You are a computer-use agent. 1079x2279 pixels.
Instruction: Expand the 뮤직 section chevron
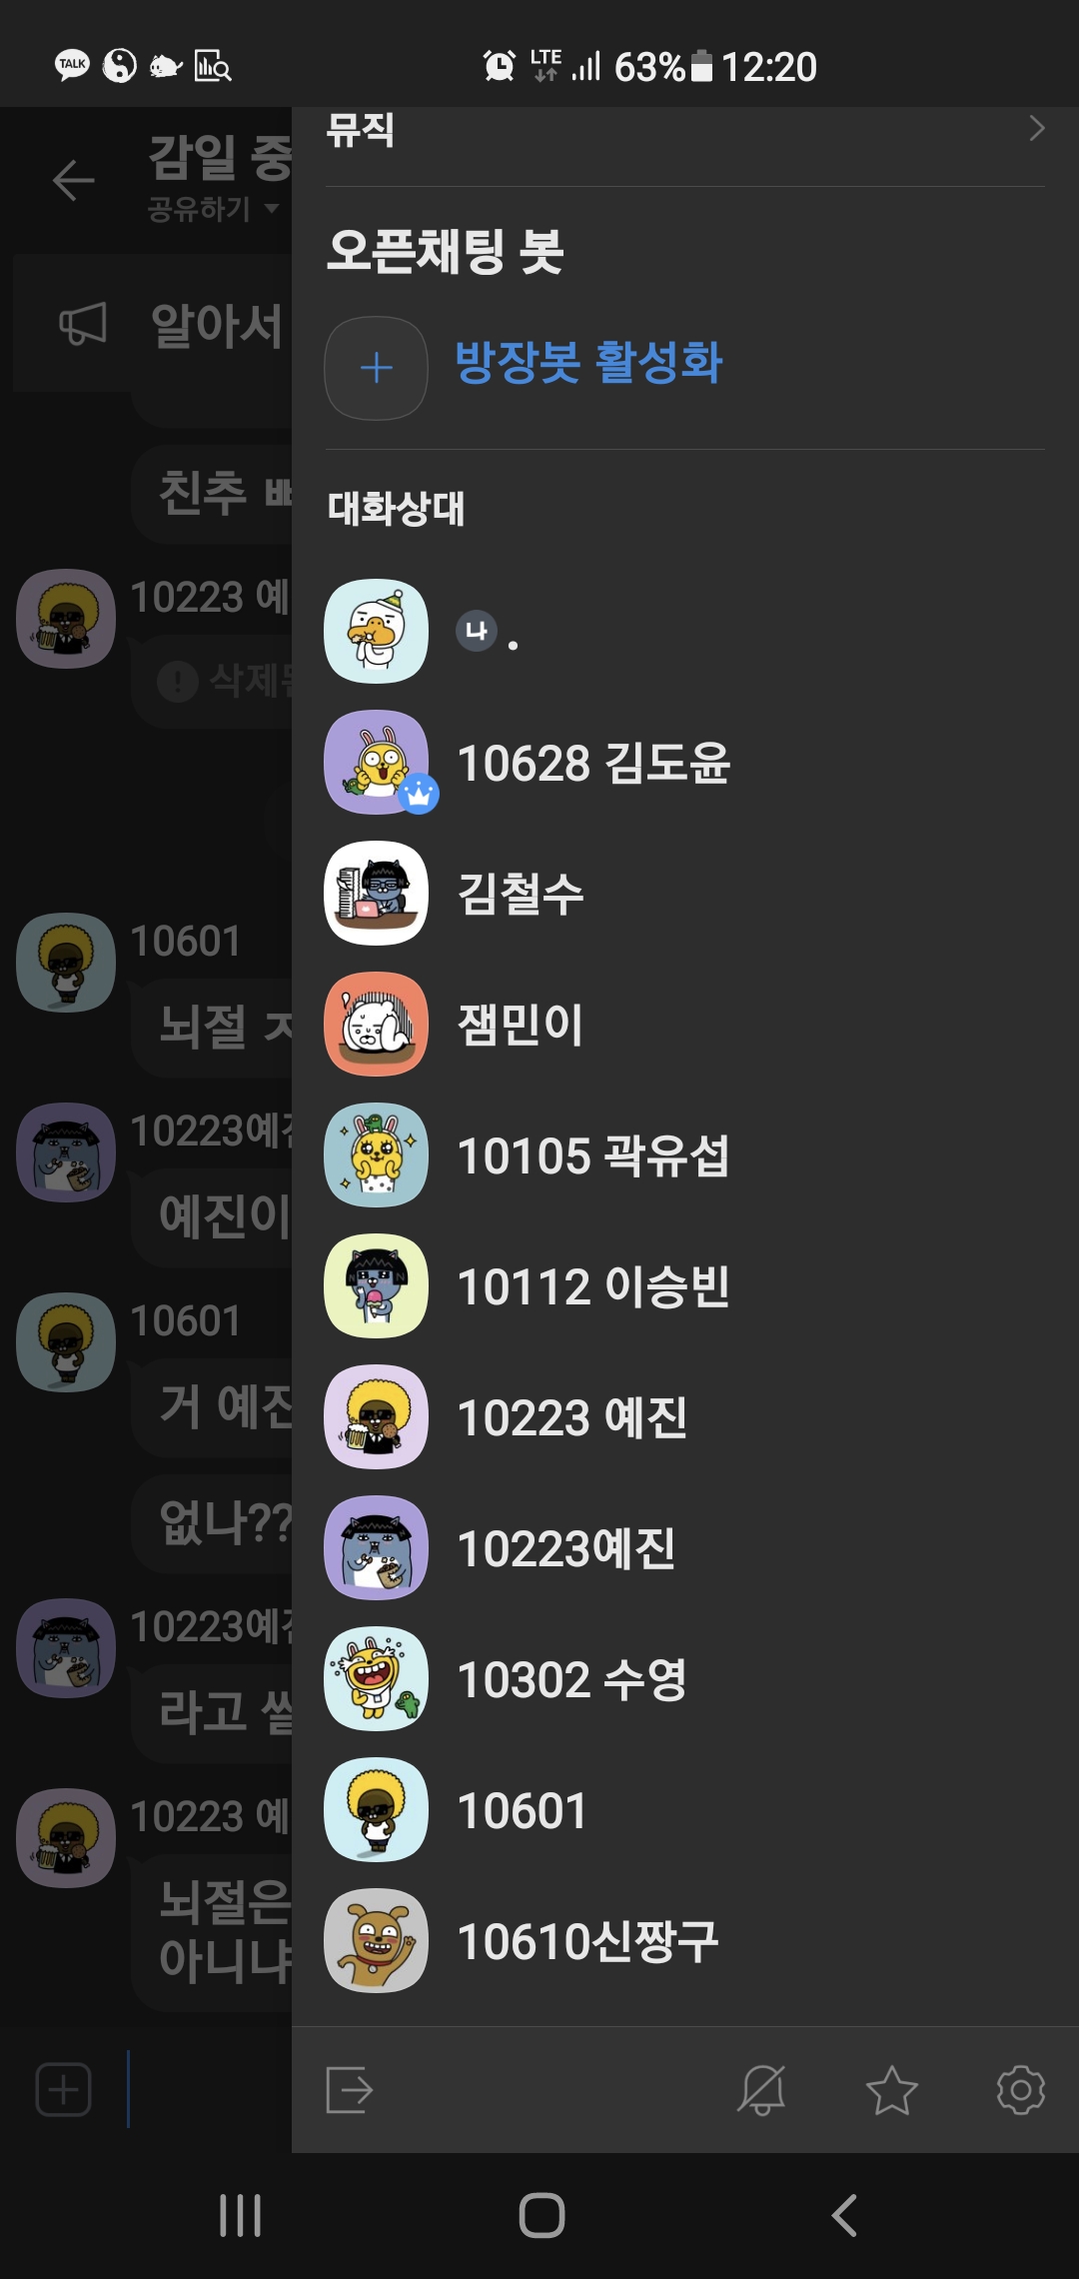tap(1037, 128)
